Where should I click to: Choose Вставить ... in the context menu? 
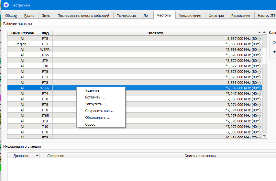click(101, 97)
